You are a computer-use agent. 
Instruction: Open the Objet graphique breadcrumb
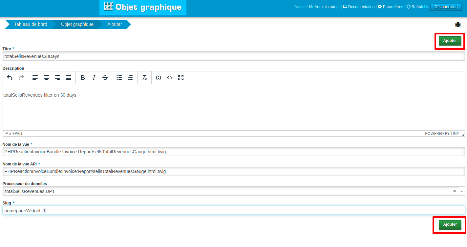77,24
